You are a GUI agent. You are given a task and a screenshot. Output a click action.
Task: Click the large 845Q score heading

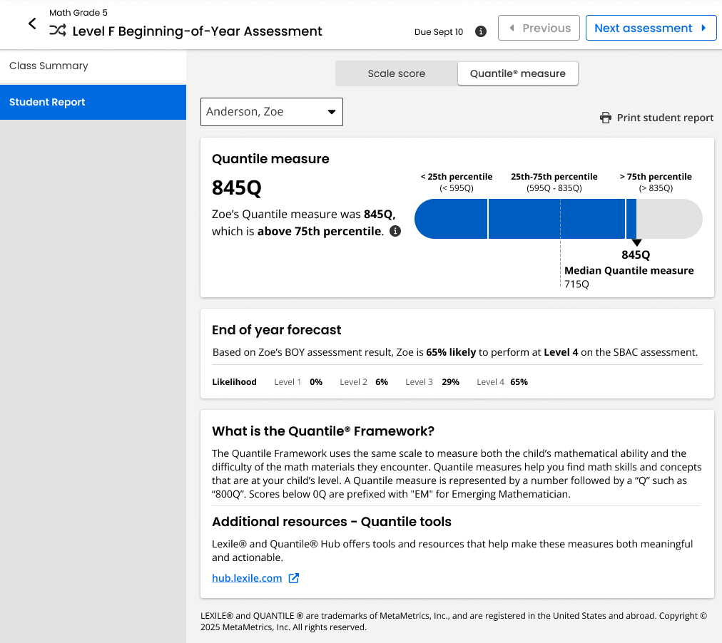(x=237, y=187)
